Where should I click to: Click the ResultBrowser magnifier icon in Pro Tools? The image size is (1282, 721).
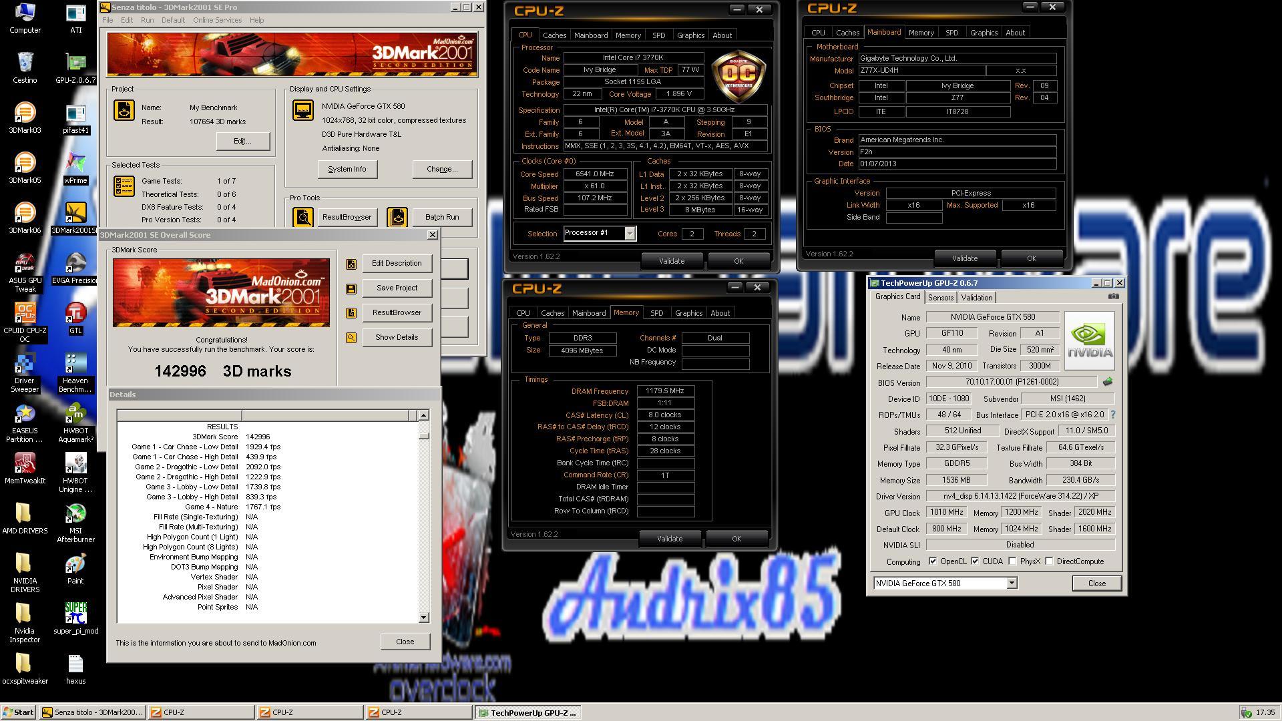303,217
